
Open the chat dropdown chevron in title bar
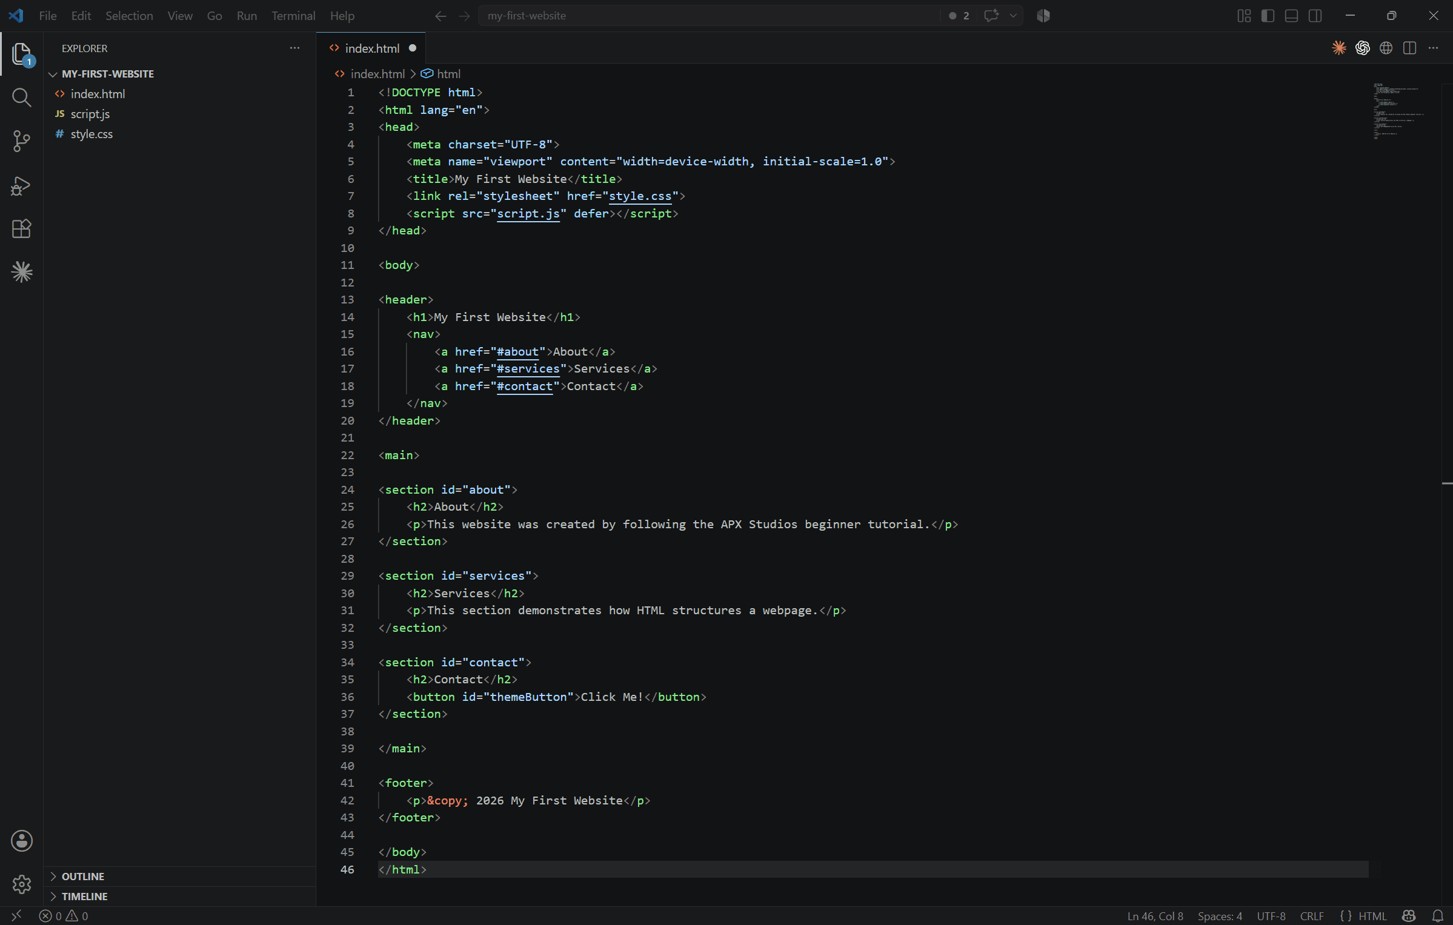coord(1013,16)
